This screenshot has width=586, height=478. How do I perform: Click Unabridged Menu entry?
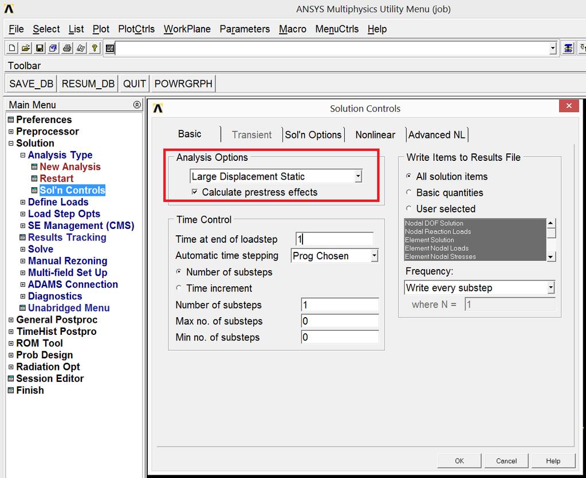tap(69, 308)
